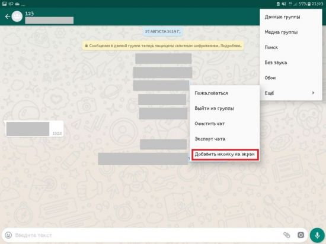The image size is (326, 244).
Task: Open the emoji picker smiley icon
Action: (8, 235)
